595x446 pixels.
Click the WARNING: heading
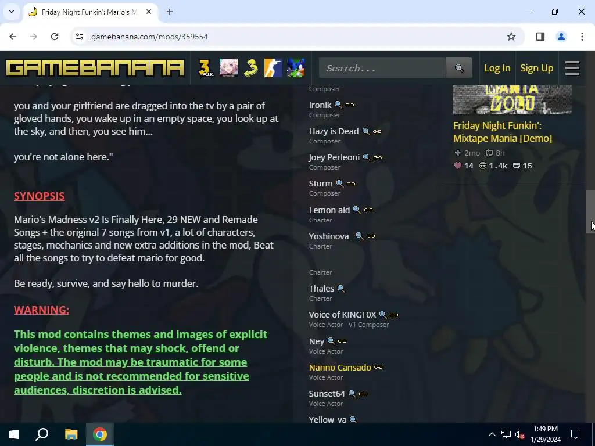pos(41,310)
